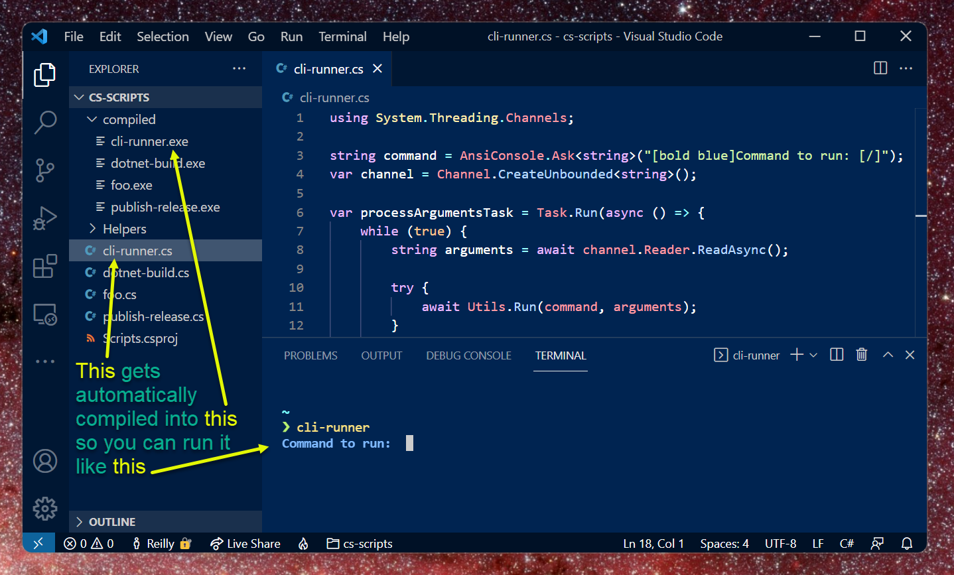
Task: Click the notifications bell in status bar
Action: (x=907, y=544)
